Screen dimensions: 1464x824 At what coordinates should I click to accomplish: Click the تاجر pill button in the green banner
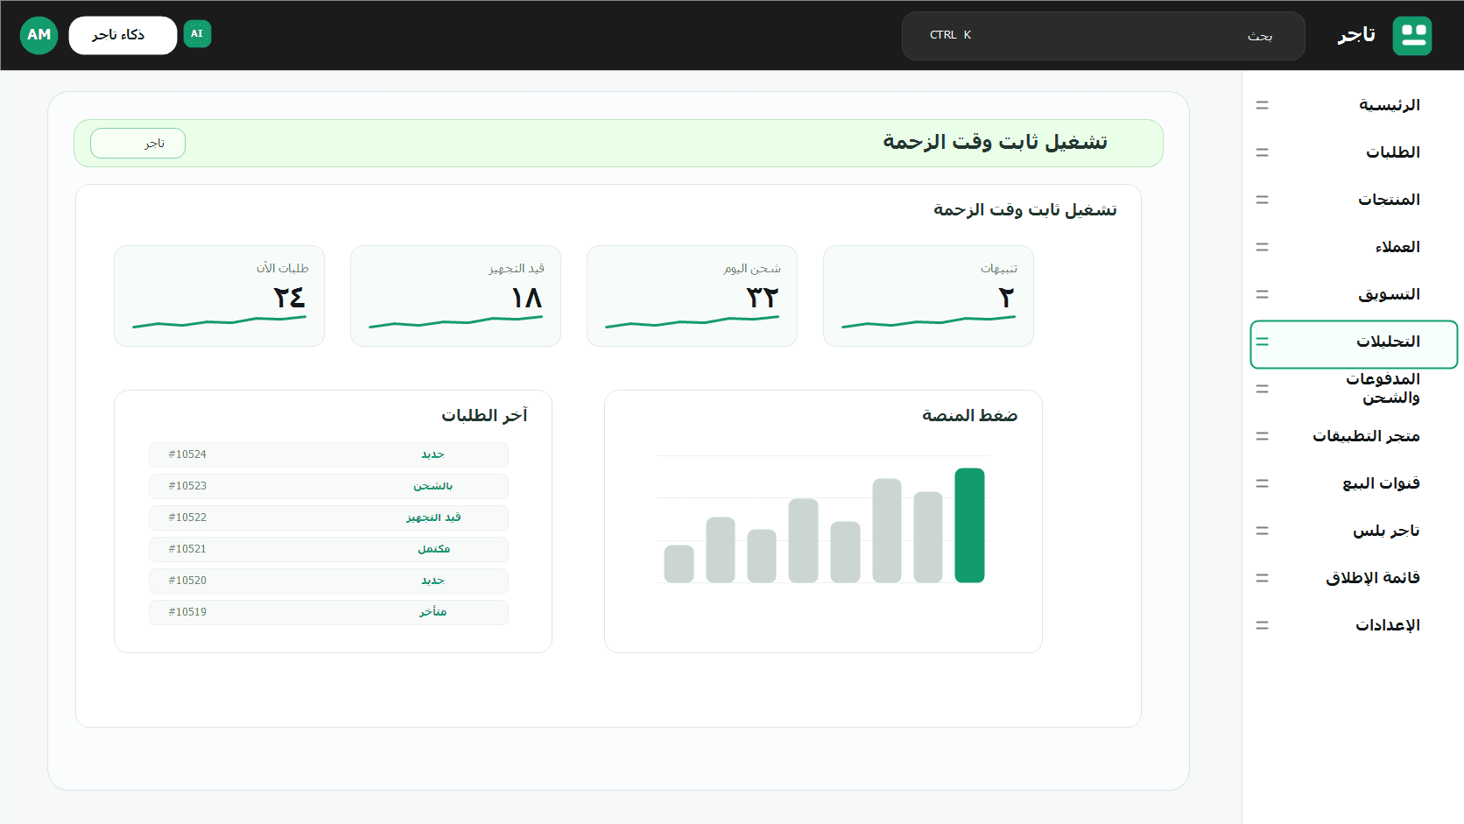(x=137, y=144)
